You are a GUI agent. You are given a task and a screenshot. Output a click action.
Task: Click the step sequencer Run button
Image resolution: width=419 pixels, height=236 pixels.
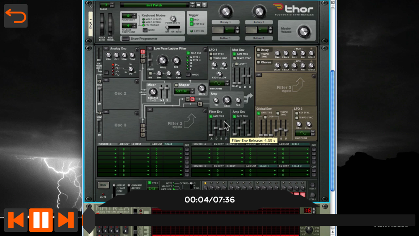(103, 185)
